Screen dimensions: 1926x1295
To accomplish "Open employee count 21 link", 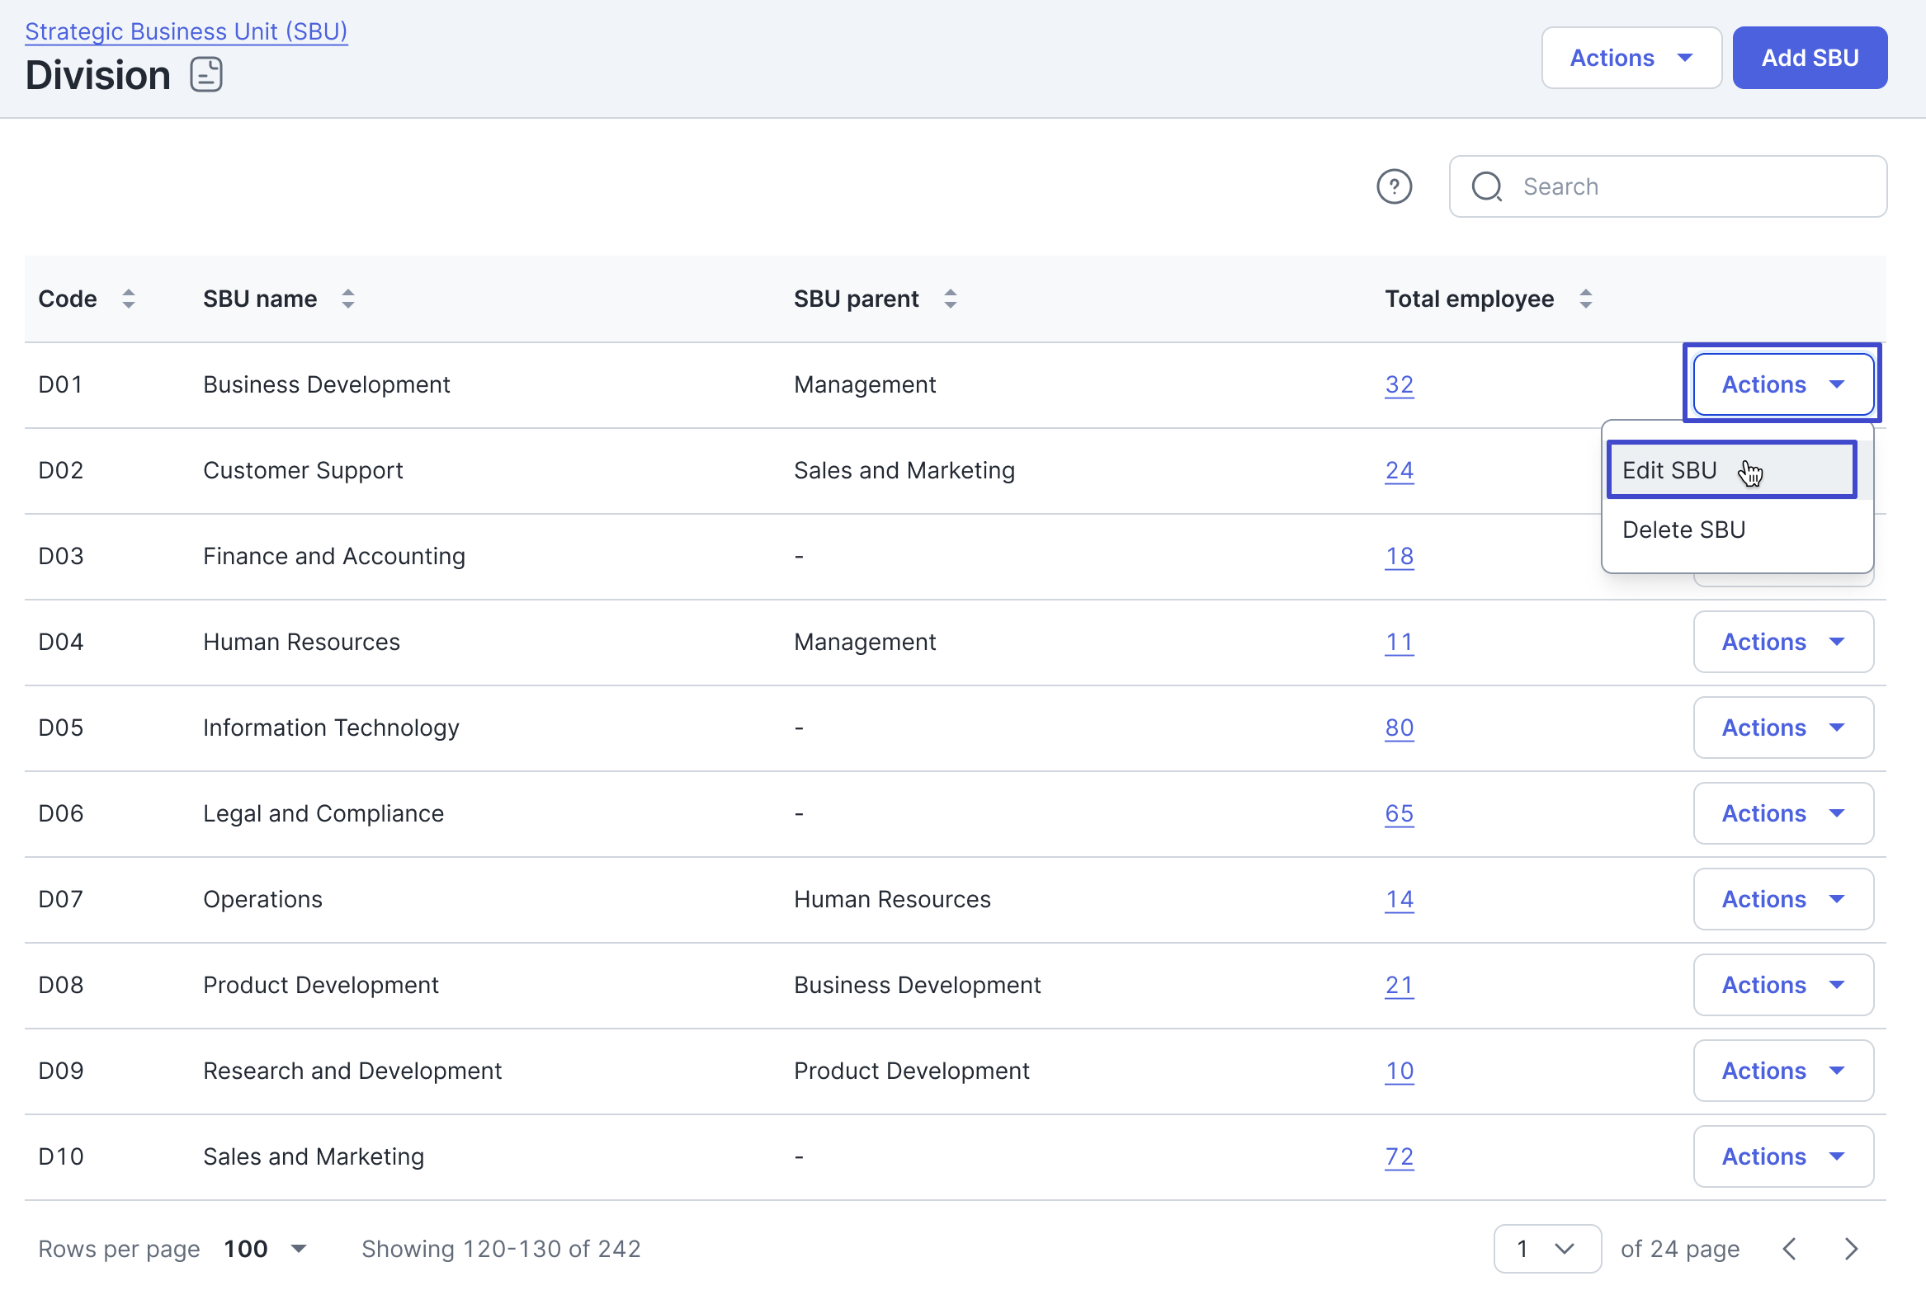I will click(x=1399, y=987).
